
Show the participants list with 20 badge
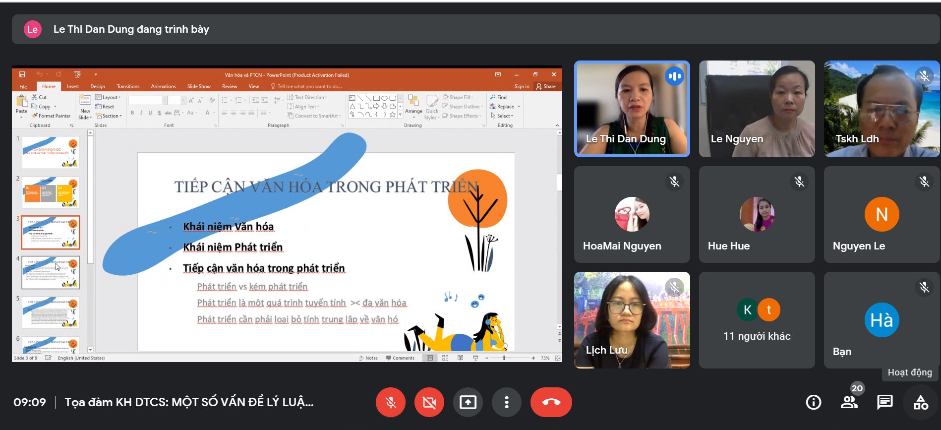point(849,402)
